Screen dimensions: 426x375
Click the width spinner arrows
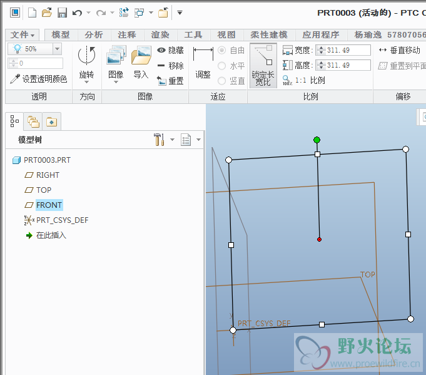321,50
